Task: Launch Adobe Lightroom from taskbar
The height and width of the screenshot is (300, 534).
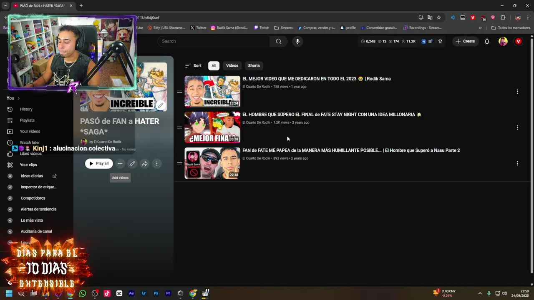Action: [144, 293]
